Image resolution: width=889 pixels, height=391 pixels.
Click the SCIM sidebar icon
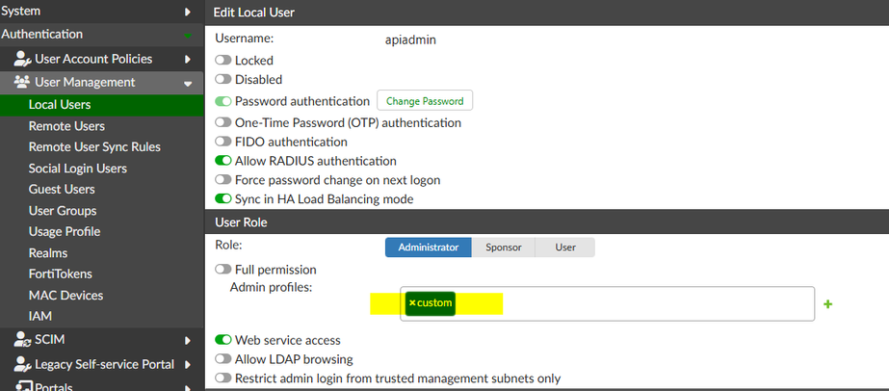pyautogui.click(x=22, y=339)
